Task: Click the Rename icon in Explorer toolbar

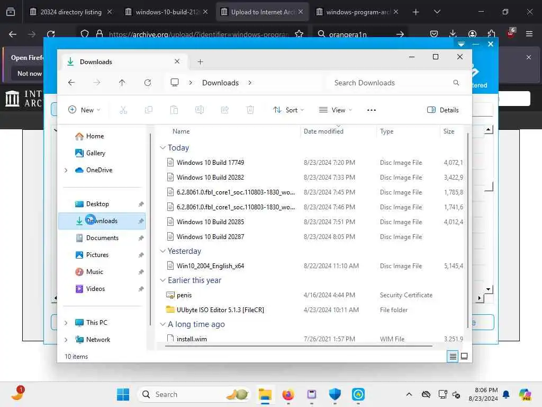Action: pyautogui.click(x=200, y=110)
